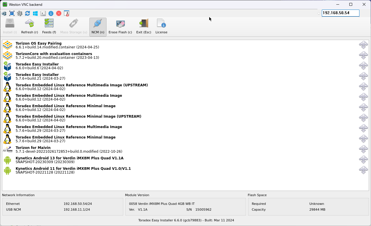Click the Torizon logo beside Easy Pairing
This screenshot has height=226, width=371.
(x=8, y=45)
